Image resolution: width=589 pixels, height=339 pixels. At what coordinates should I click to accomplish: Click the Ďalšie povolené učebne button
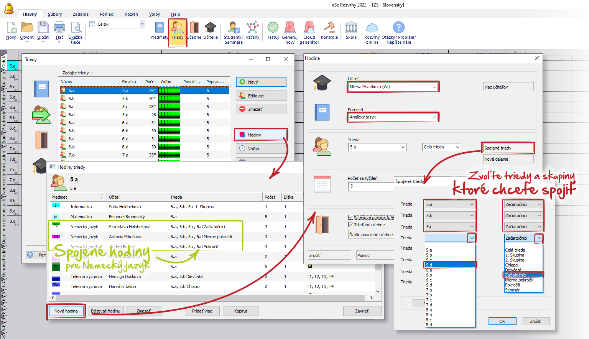coord(371,234)
